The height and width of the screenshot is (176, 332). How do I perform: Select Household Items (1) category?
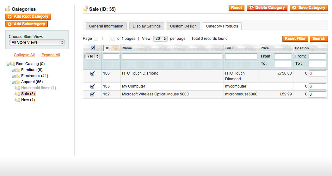(x=39, y=88)
